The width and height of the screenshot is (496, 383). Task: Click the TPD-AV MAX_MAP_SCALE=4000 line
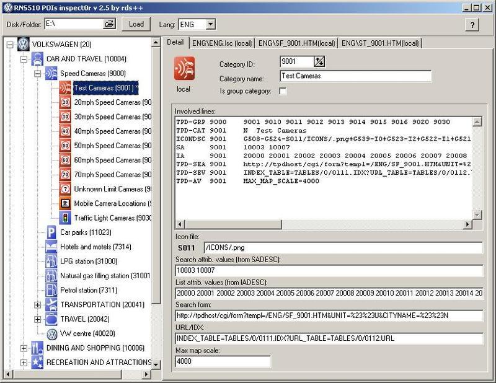[x=247, y=181]
